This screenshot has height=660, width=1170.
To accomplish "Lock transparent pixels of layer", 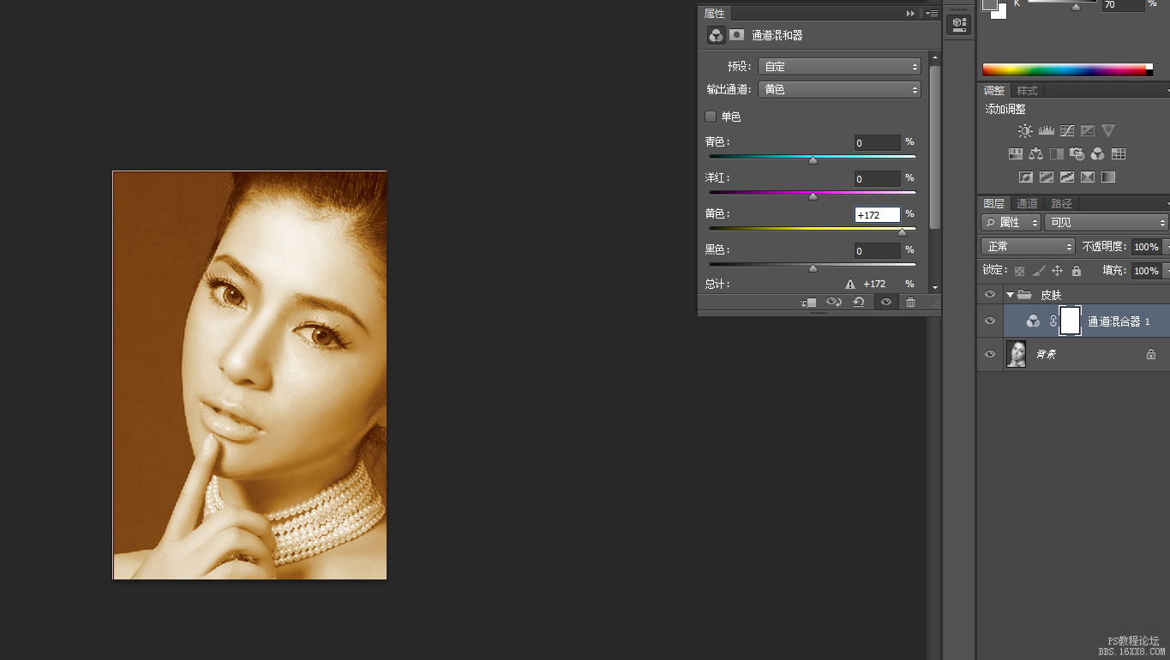I will click(1019, 271).
